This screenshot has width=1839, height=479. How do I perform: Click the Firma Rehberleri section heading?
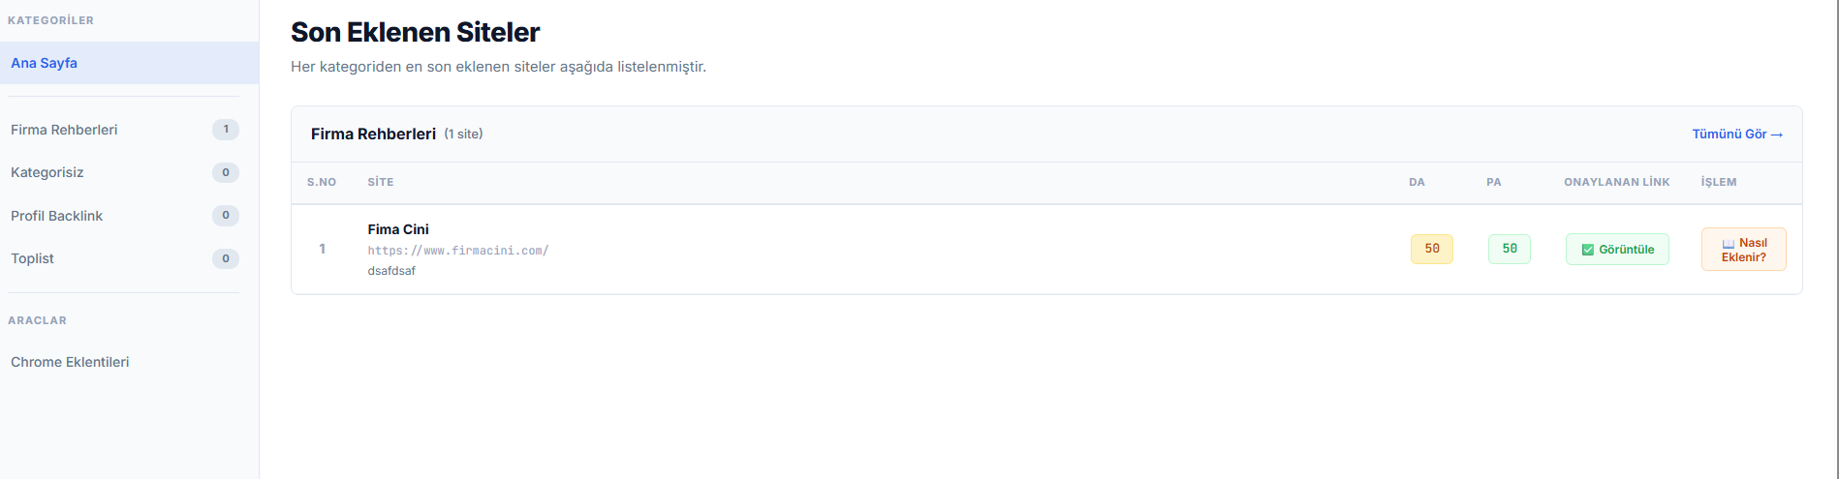click(x=373, y=134)
